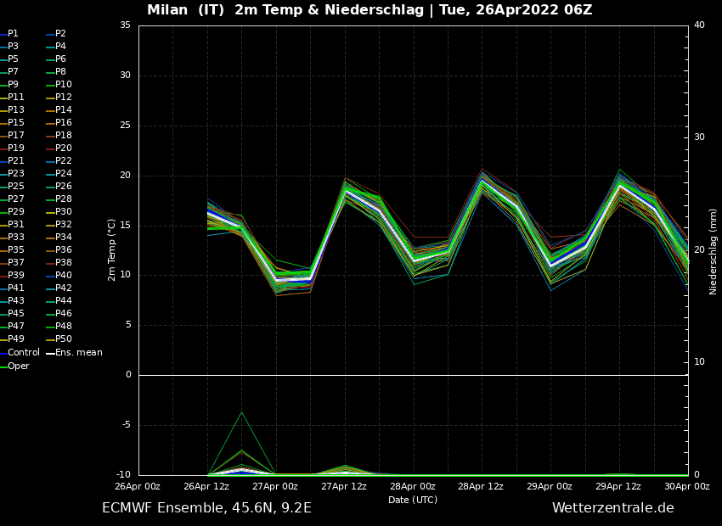
Task: Click the white line swatch beside Ens. mean
Action: tap(51, 353)
